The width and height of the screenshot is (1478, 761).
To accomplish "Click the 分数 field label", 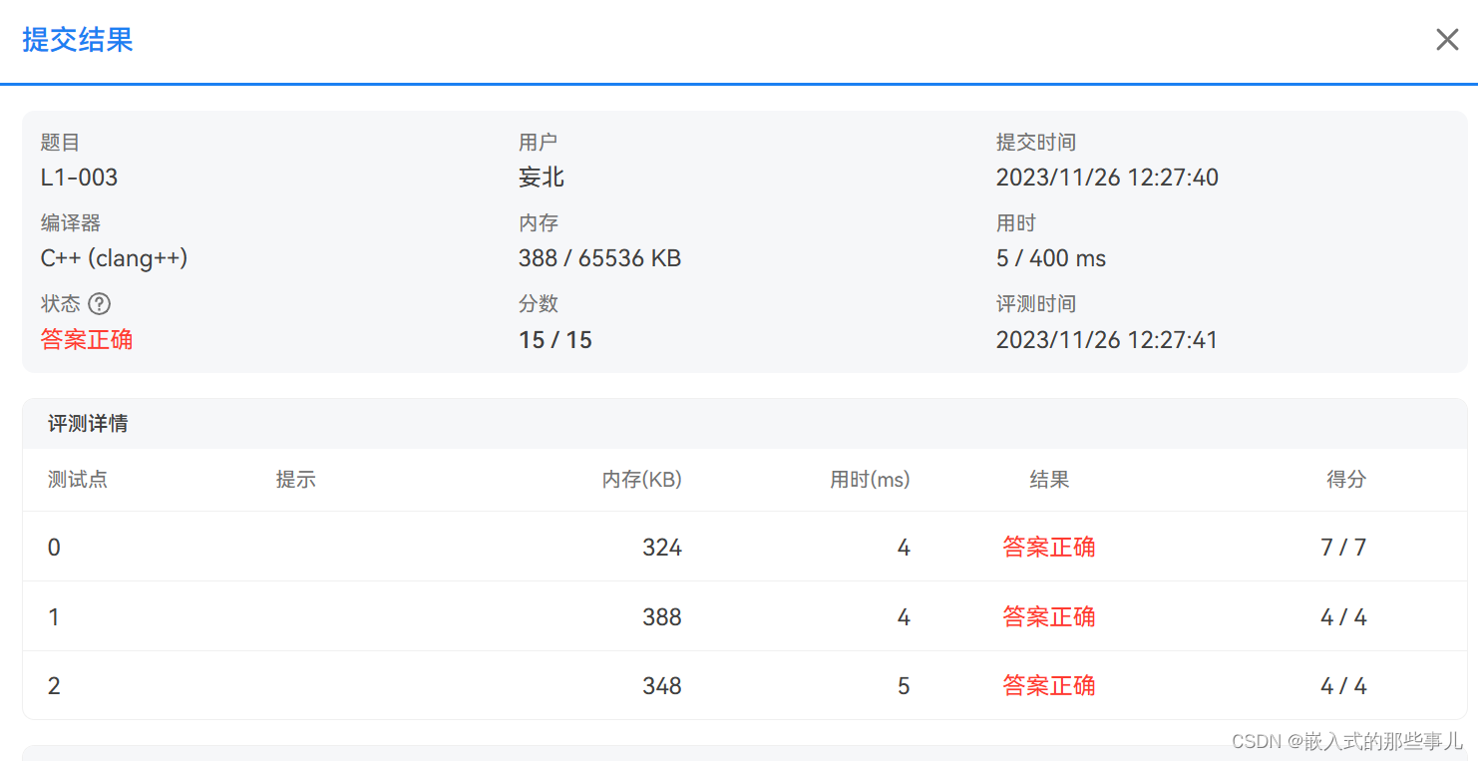I will tap(539, 304).
